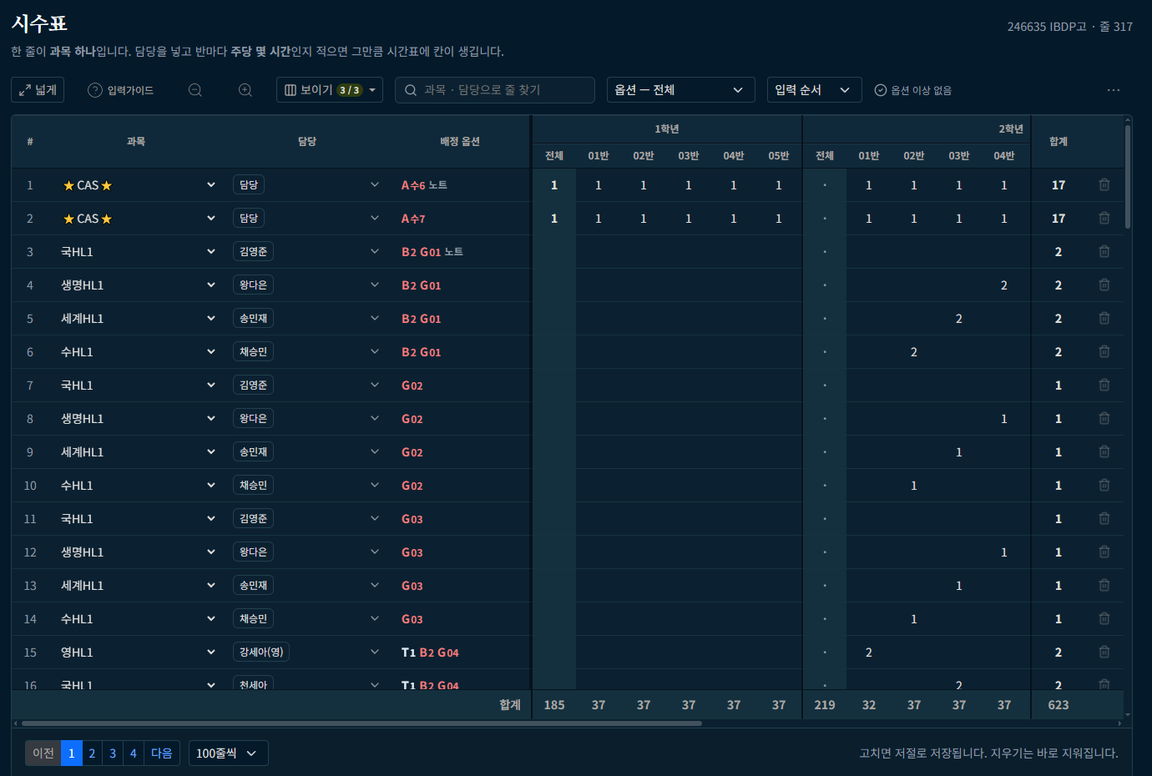Expand teacher dropdown in row 5 송민재
The width and height of the screenshot is (1152, 776).
(375, 319)
